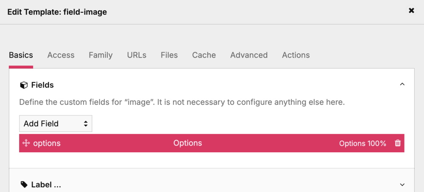424x192 pixels.
Task: Go to the URLs tab
Action: tap(137, 55)
